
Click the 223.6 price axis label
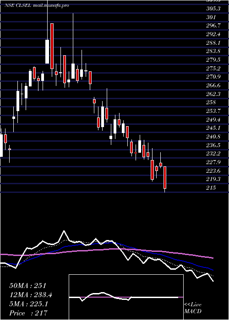[214, 171]
